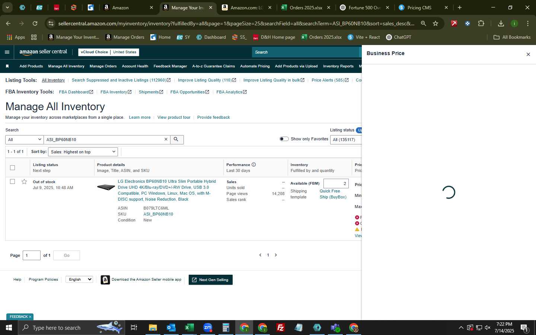Open Search Suppressed and Inactive Listings link
Screen dimensions: 536x335
coord(121,80)
